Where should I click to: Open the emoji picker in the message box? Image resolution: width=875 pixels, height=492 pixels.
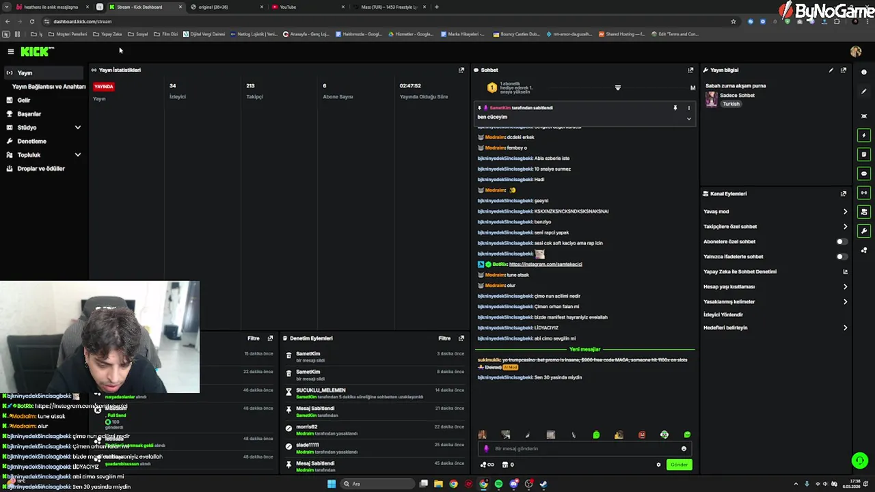click(684, 449)
